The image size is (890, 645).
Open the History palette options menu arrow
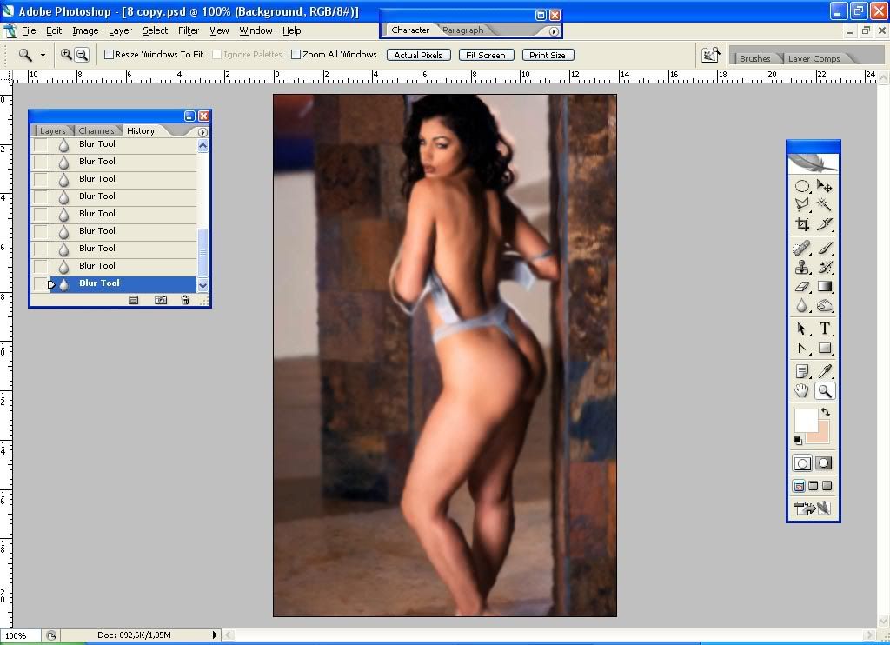[x=203, y=132]
